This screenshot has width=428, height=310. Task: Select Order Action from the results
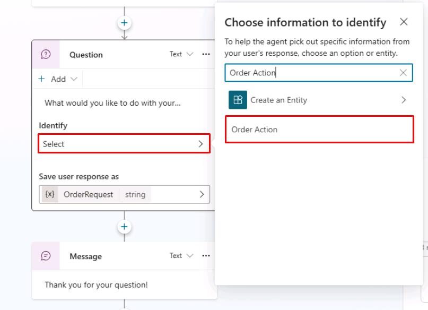pyautogui.click(x=319, y=130)
